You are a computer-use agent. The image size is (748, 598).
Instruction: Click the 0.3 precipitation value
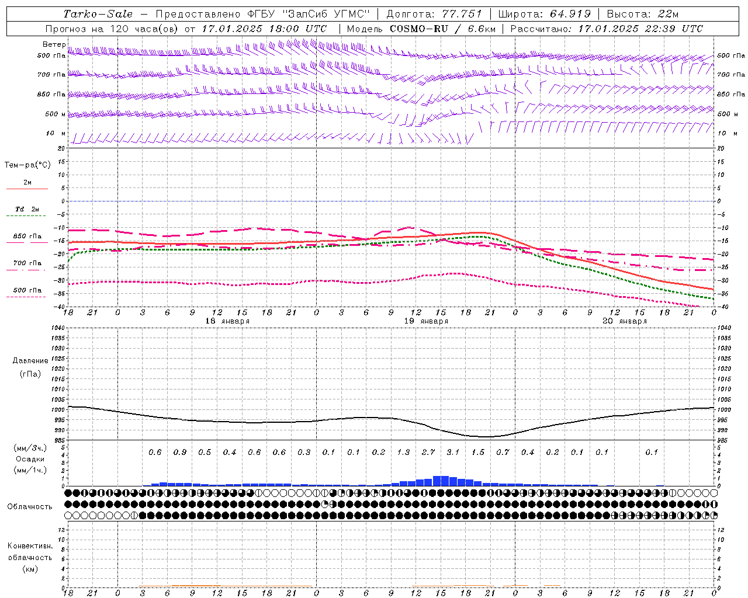pos(304,452)
